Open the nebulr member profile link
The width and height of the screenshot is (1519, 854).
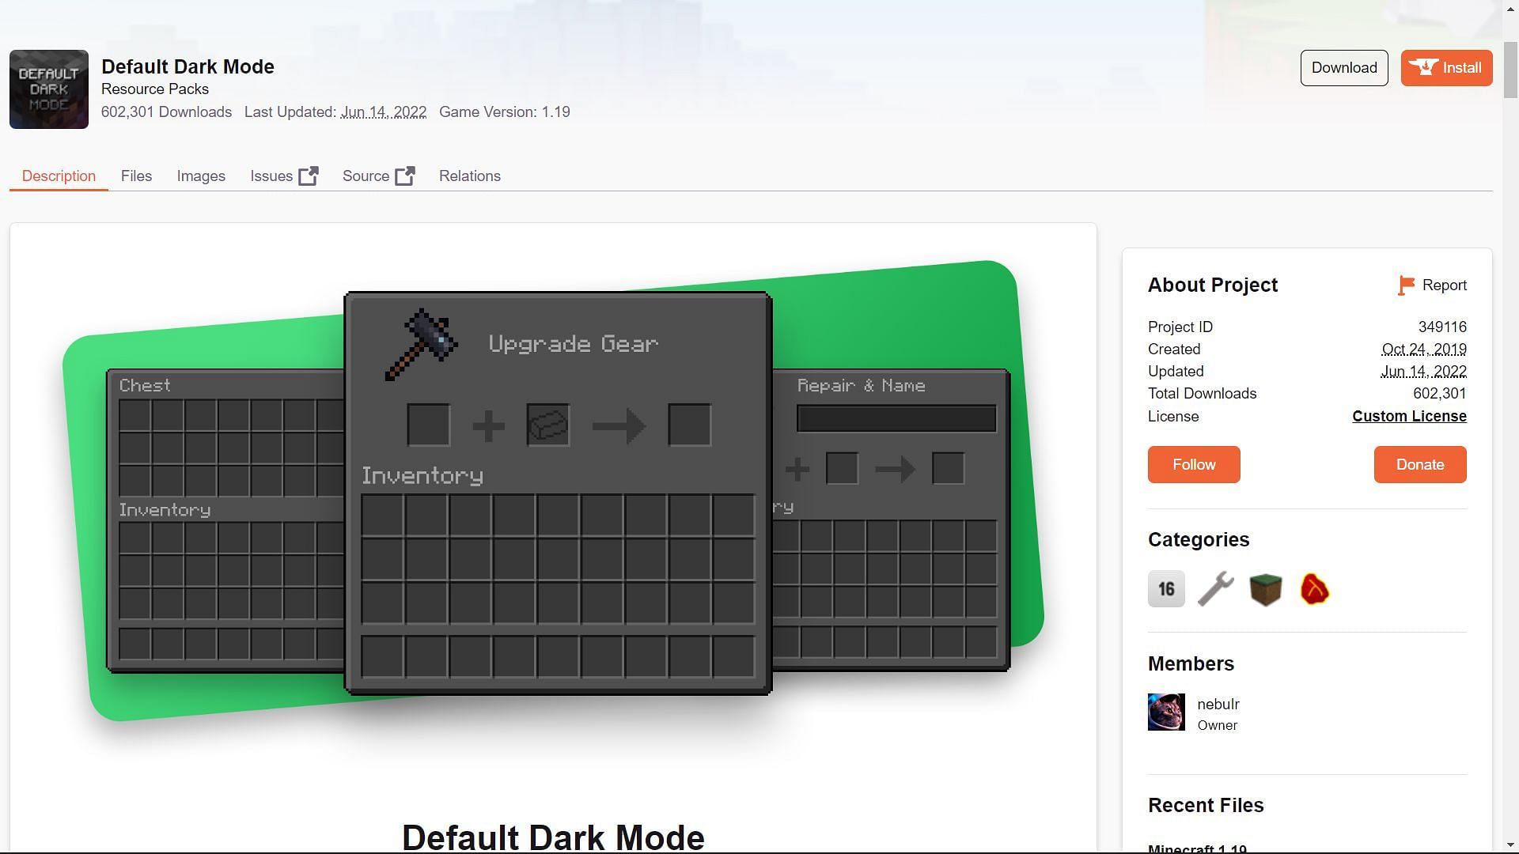point(1218,705)
